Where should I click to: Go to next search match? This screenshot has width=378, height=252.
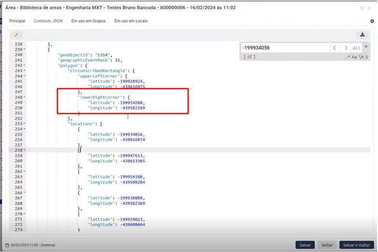(x=346, y=48)
